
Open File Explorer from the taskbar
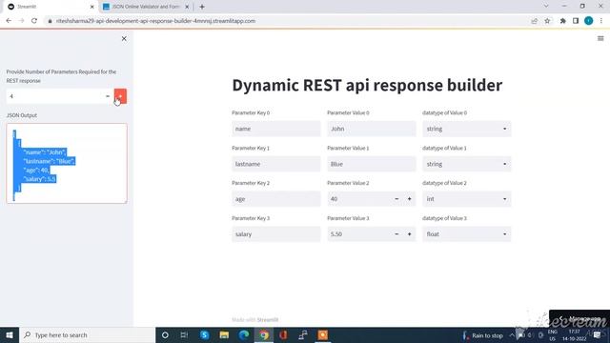224,334
